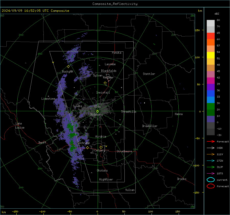Click the HighRiver town label
This screenshot has width=230, height=215.
(x=106, y=179)
